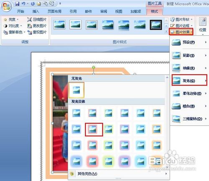Apply the third-row blue glow variation
This screenshot has width=209, height=181.
point(76,145)
